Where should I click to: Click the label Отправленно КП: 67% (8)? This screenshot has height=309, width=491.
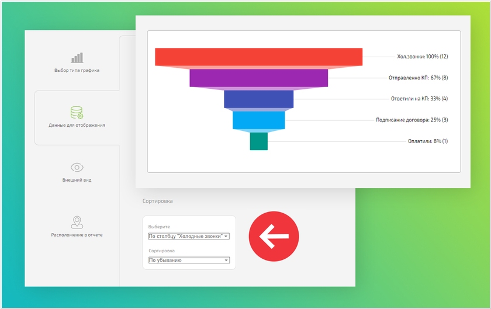point(419,78)
